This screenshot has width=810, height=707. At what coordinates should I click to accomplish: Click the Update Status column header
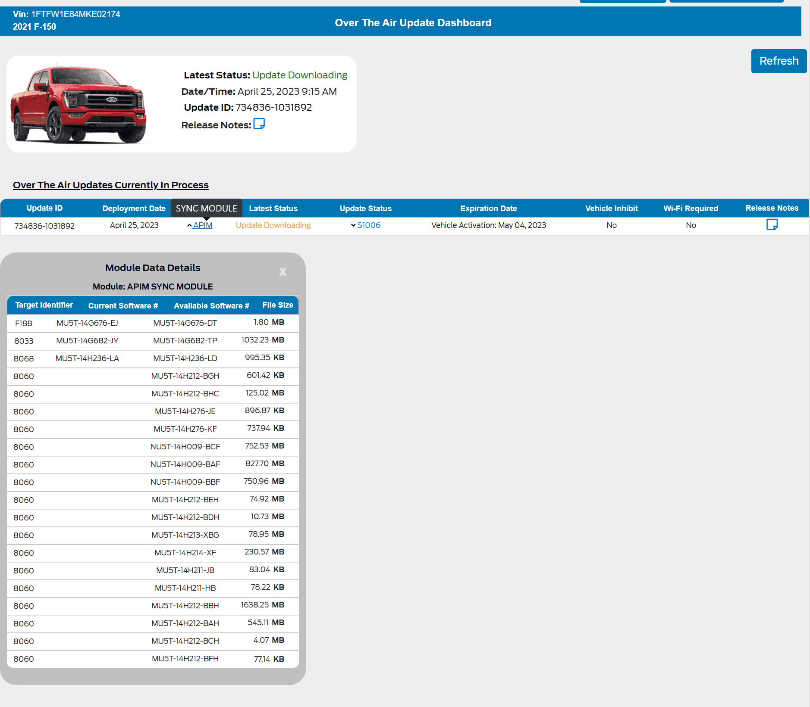[366, 209]
